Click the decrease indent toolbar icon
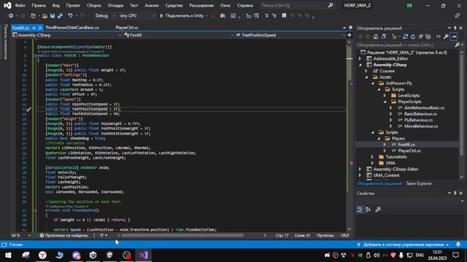This screenshot has width=467, height=262. coord(266,16)
